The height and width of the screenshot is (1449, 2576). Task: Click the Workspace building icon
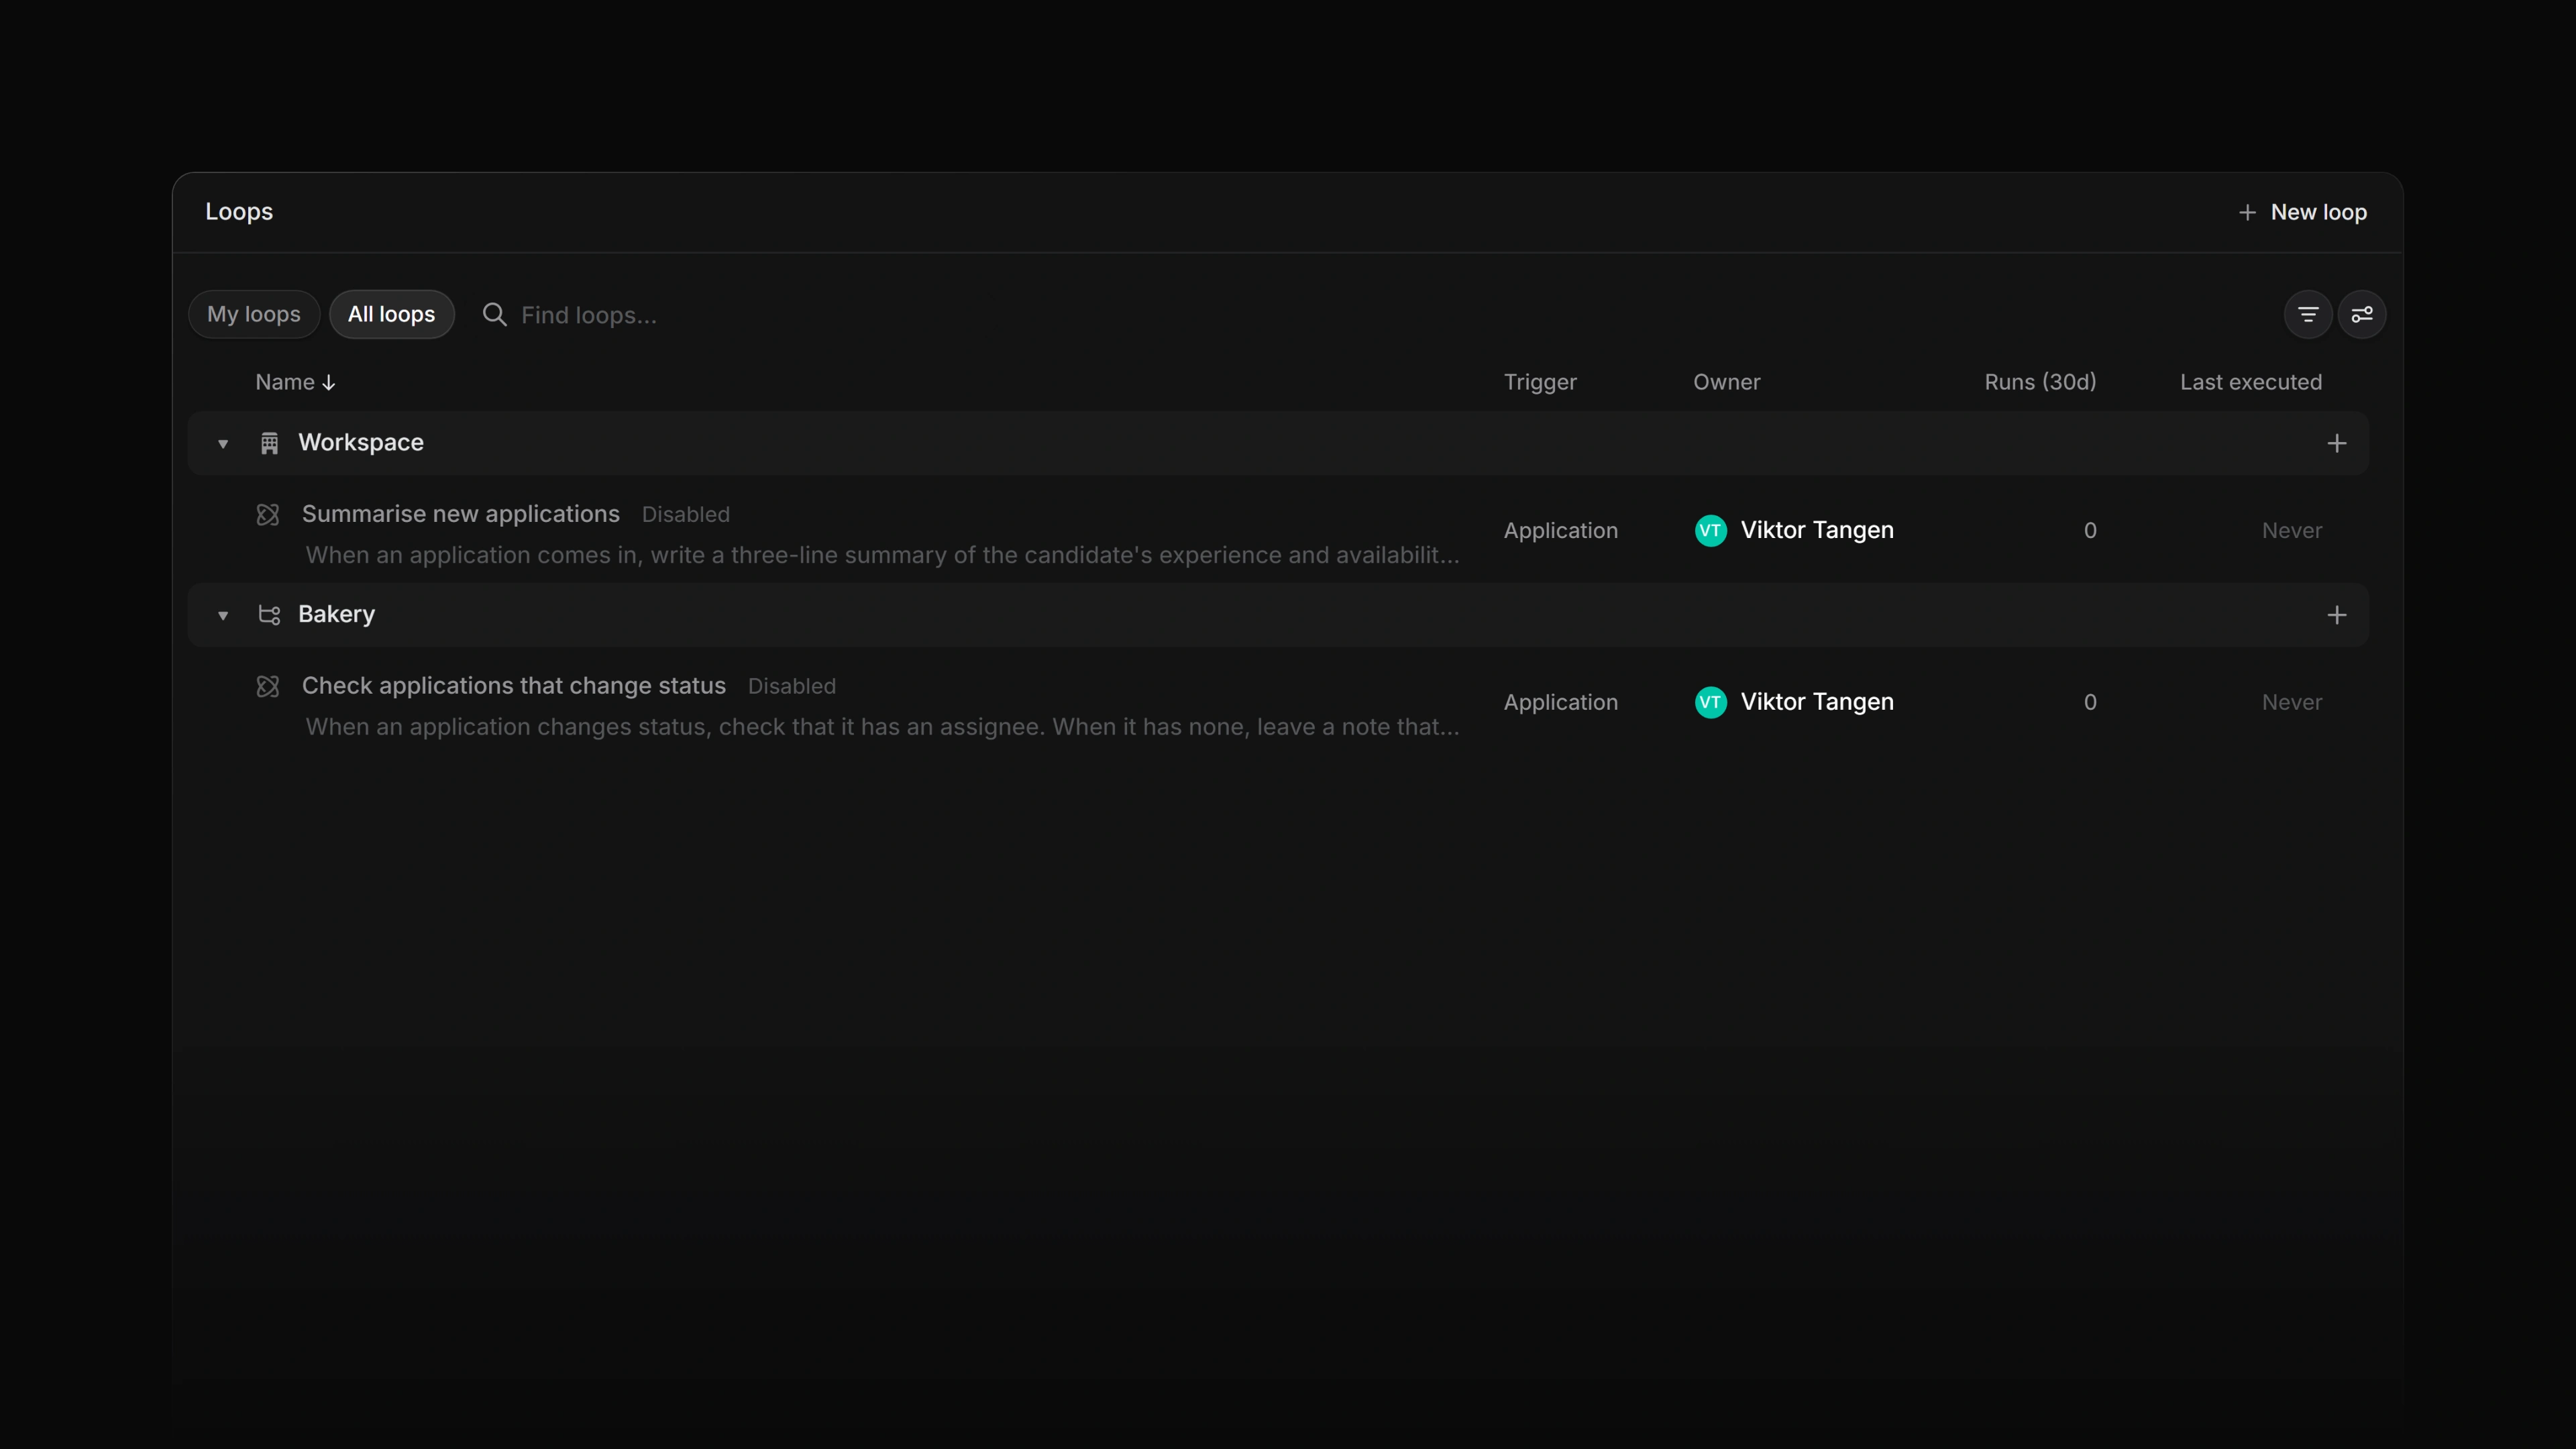pos(269,443)
